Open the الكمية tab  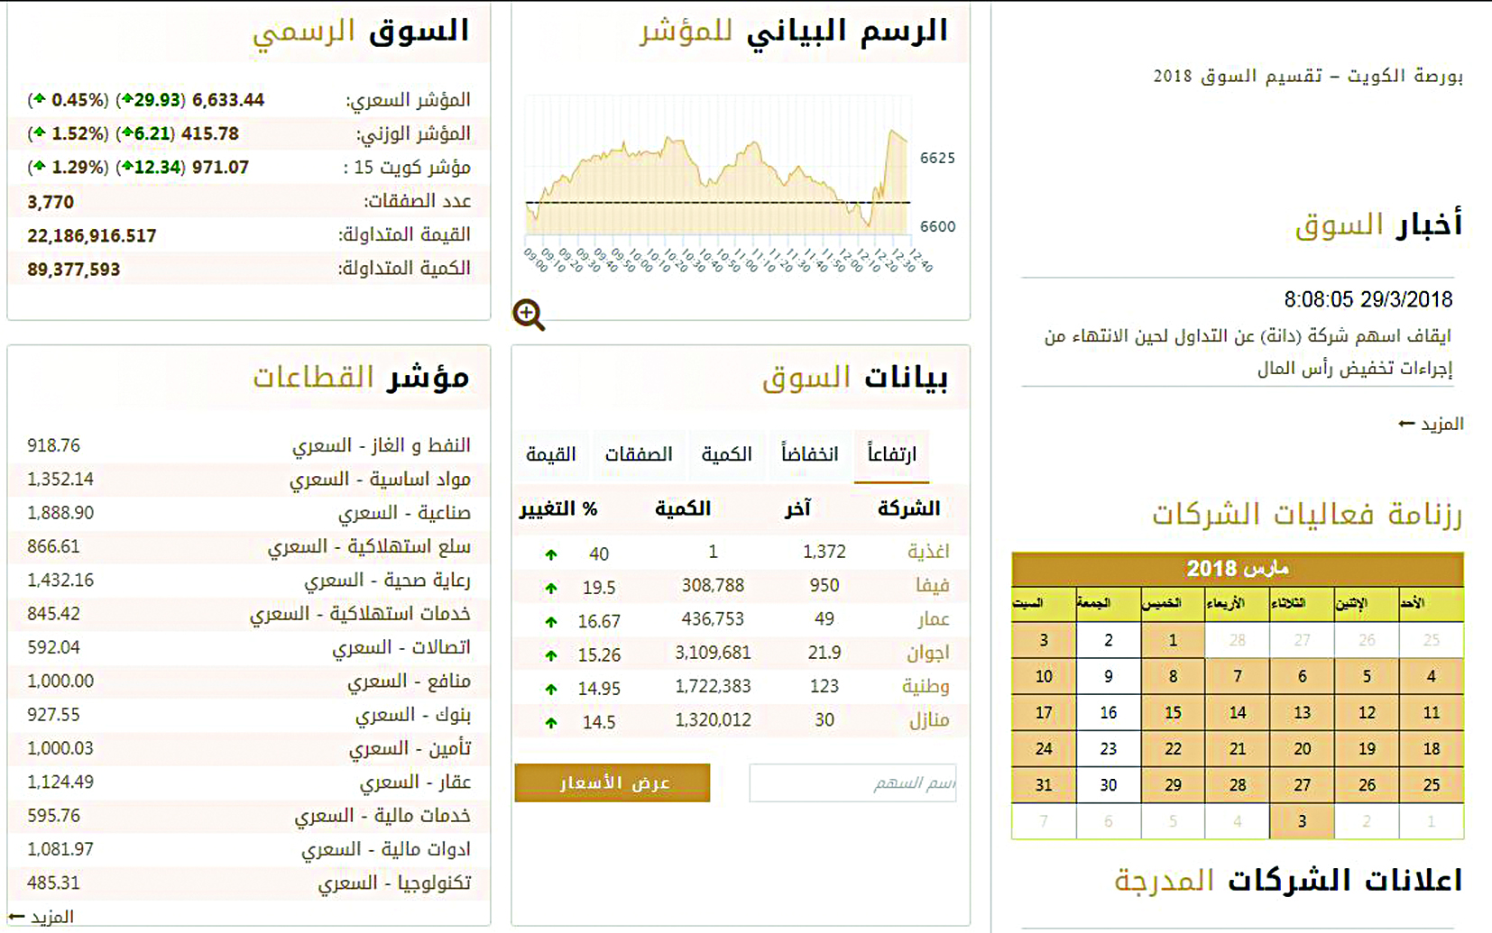point(727,455)
